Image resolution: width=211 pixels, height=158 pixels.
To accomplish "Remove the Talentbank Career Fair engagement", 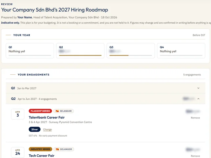I will pos(195,118).
